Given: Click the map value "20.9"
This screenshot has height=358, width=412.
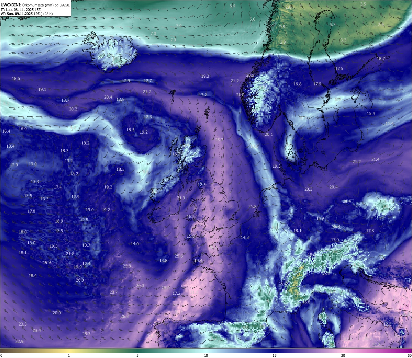Looking at the screenshot, I should pos(250,75).
